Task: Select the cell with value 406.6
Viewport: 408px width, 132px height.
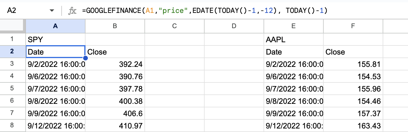Action: coord(115,113)
